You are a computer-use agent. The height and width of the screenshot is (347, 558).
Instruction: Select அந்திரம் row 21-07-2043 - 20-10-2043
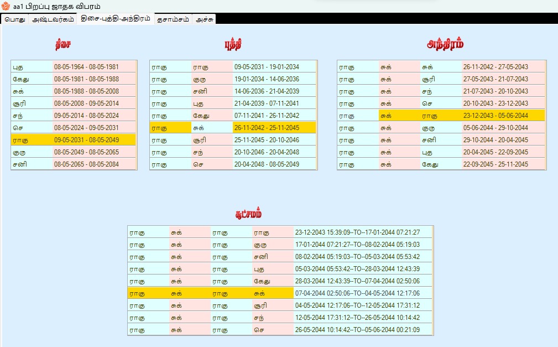tap(441, 91)
